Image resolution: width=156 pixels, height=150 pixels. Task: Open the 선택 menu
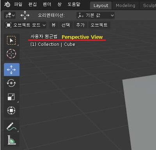click(x=66, y=25)
